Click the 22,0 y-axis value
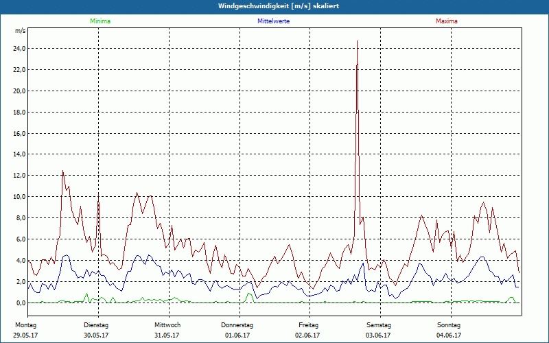 (x=19, y=70)
